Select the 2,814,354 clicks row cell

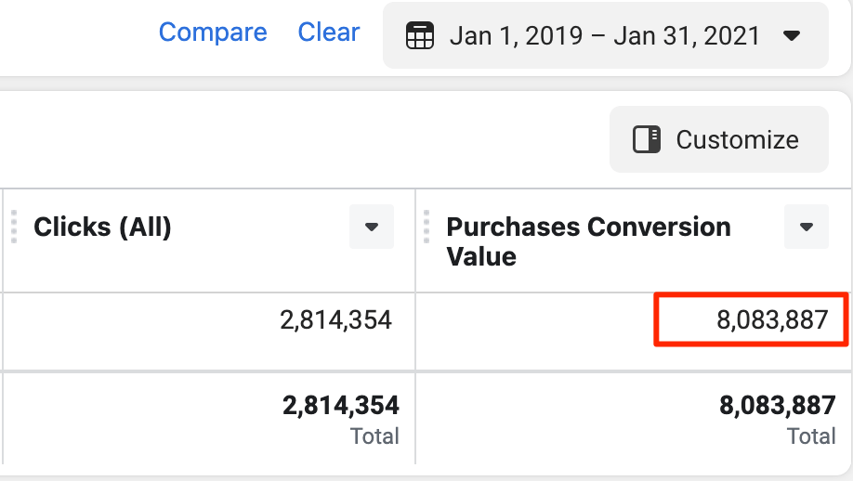[x=335, y=320]
